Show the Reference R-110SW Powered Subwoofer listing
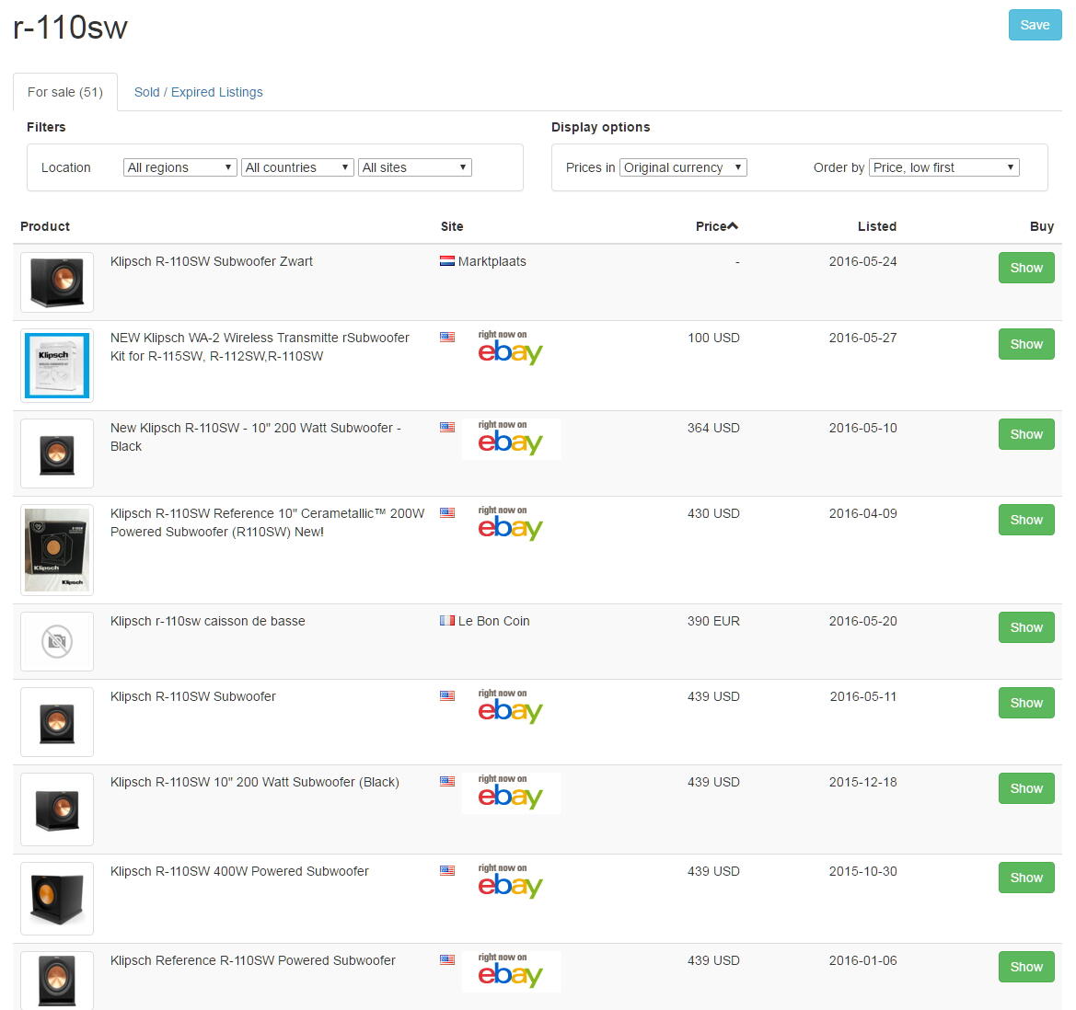1076x1010 pixels. click(x=1026, y=967)
